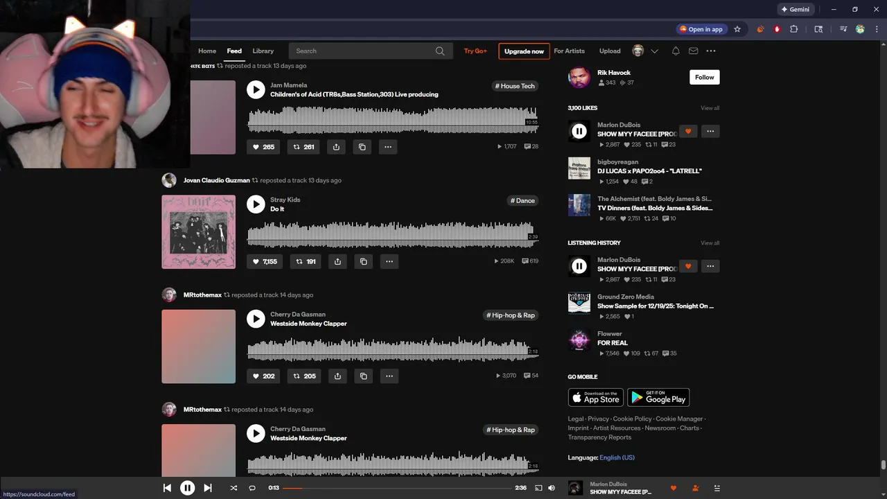Follow Rik Havock
Screen dimensions: 887x499
click(705, 77)
